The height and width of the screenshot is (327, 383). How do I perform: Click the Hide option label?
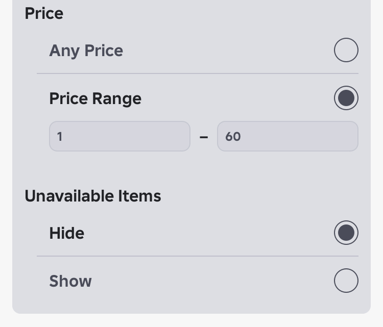pos(66,233)
